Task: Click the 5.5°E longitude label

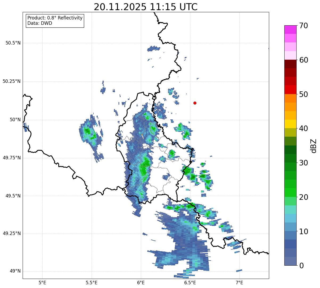Action: [92, 282]
